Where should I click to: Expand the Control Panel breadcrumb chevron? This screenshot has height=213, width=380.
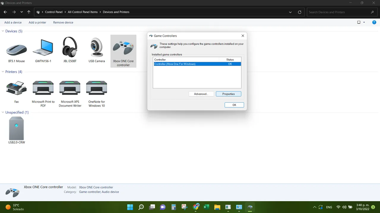[65, 12]
